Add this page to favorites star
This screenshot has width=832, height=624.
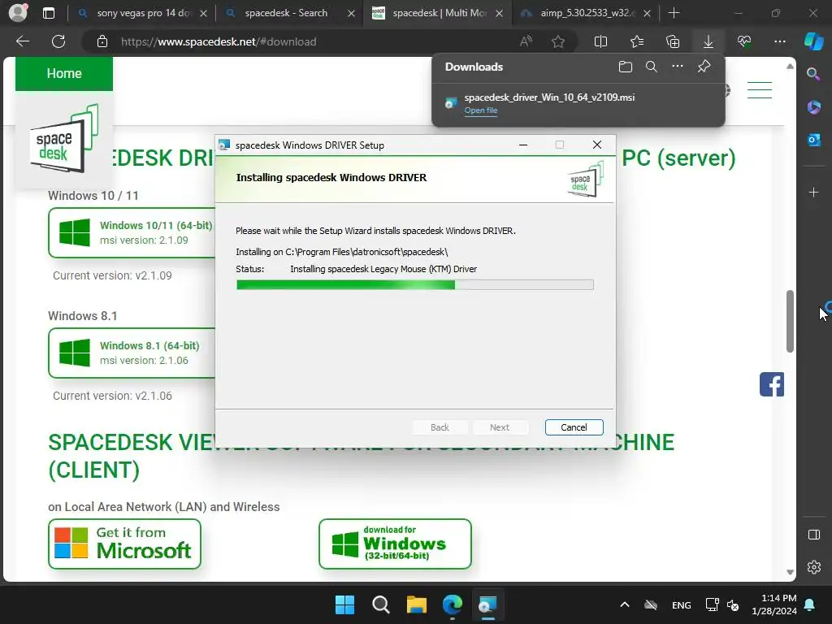(x=557, y=41)
